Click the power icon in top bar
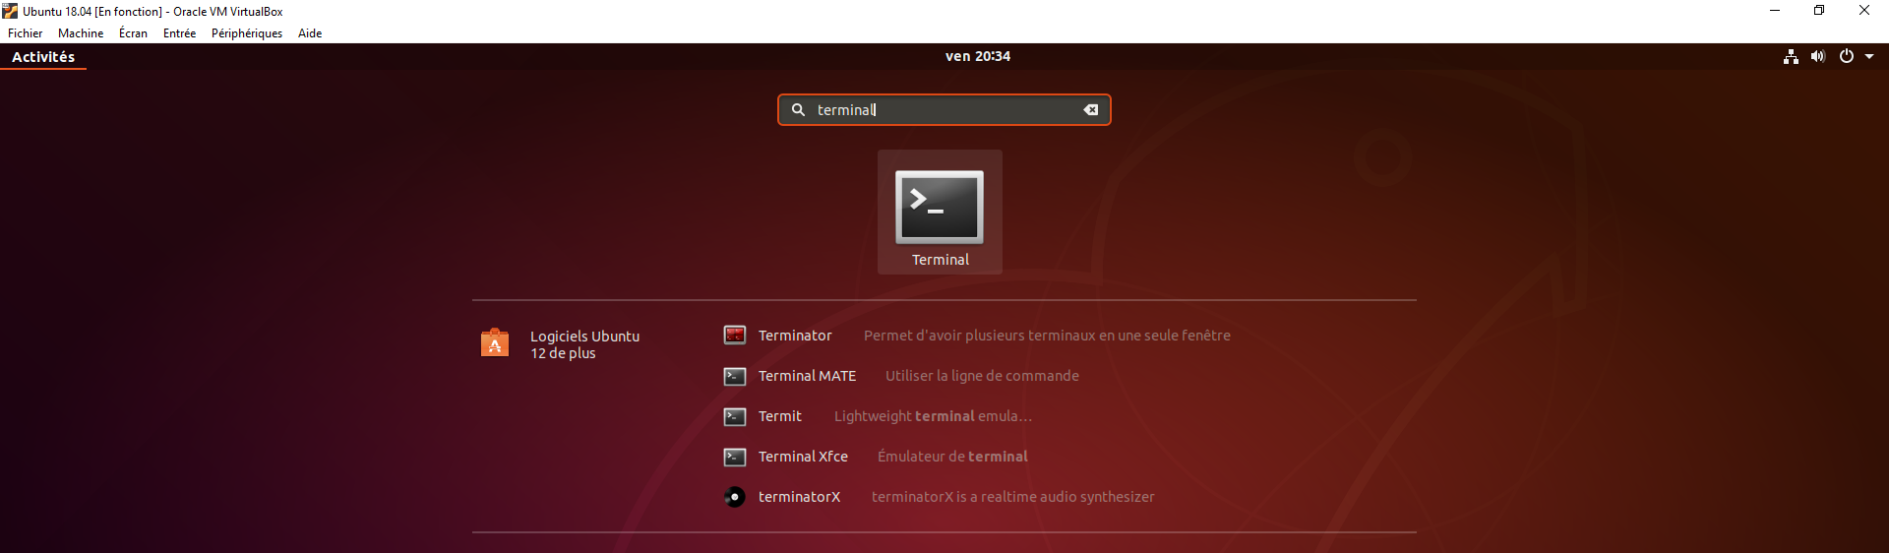Image resolution: width=1889 pixels, height=553 pixels. (1846, 57)
